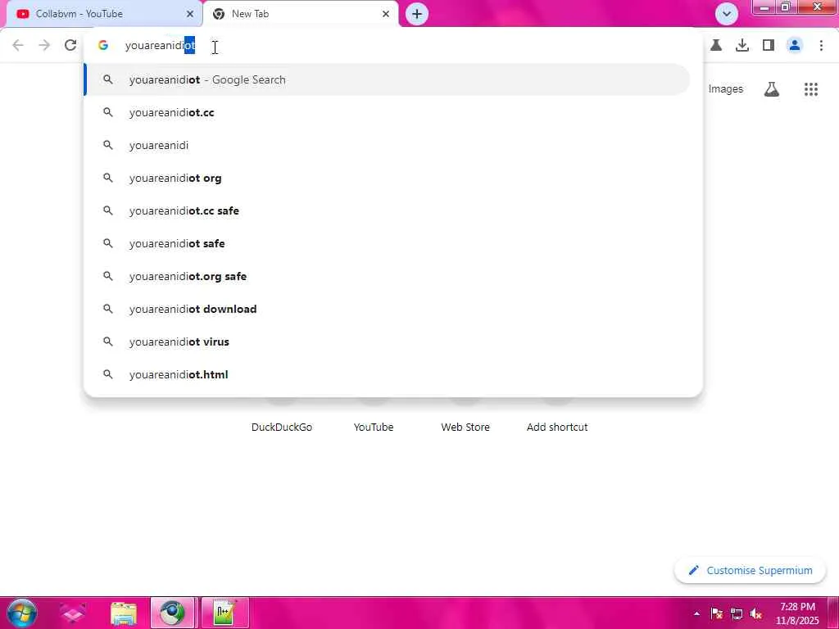
Task: Click the forward navigation arrow
Action: [44, 46]
